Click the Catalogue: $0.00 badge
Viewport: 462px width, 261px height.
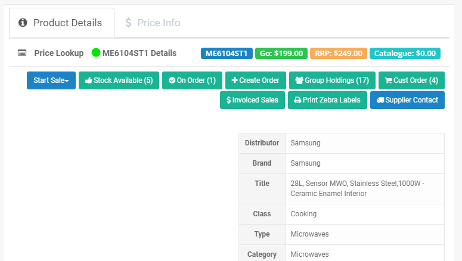405,53
